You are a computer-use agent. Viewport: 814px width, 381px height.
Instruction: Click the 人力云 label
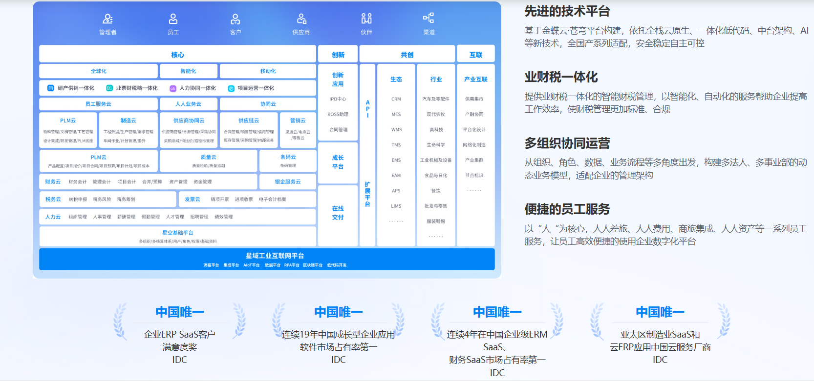[53, 217]
